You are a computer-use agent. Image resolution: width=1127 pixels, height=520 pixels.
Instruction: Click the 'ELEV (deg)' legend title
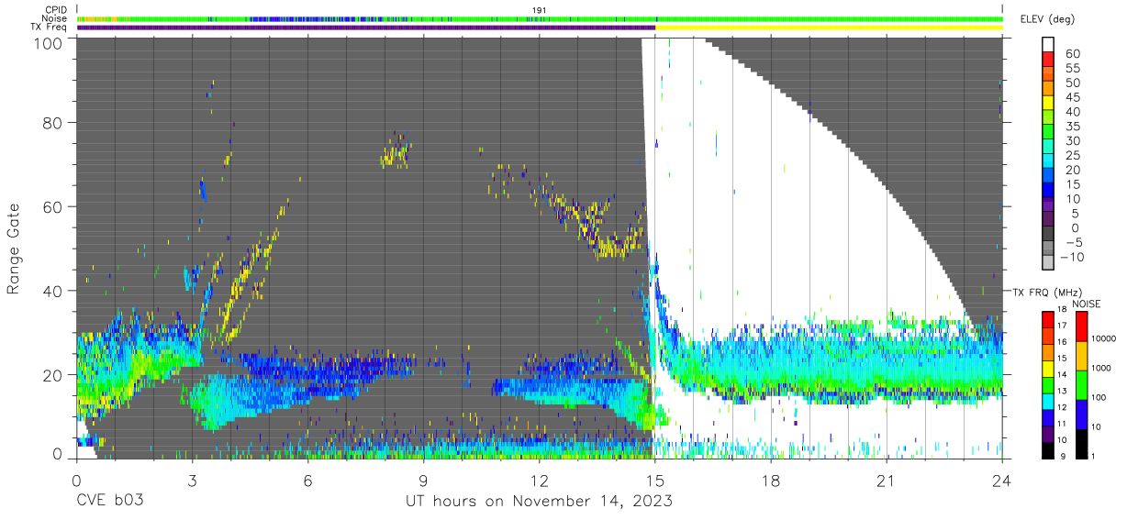(x=1048, y=19)
